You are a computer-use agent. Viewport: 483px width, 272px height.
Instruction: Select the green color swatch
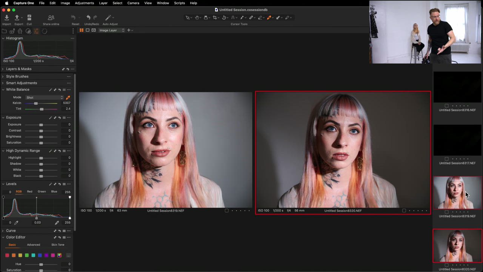click(26, 255)
